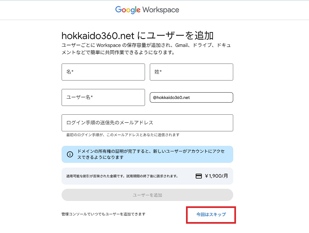Click the blue domain ownership notice banner
The width and height of the screenshot is (309, 233).
(x=151, y=154)
